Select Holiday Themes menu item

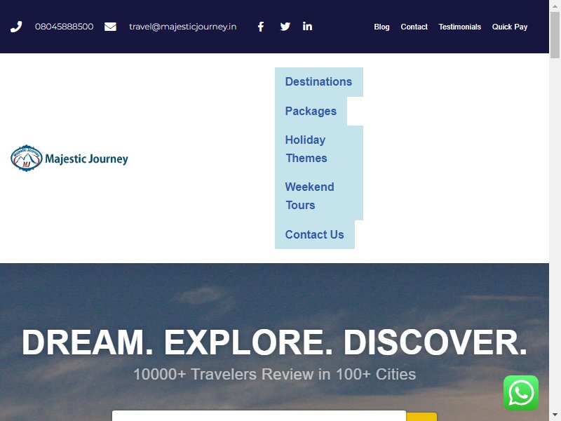[319, 149]
